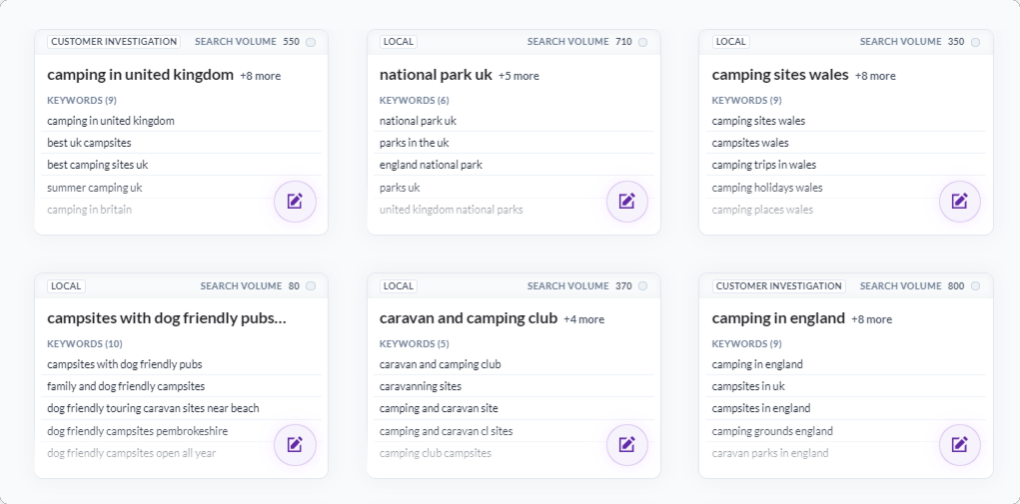Viewport: 1020px width, 504px height.
Task: Select keyword best uk campsites
Action: [x=89, y=143]
